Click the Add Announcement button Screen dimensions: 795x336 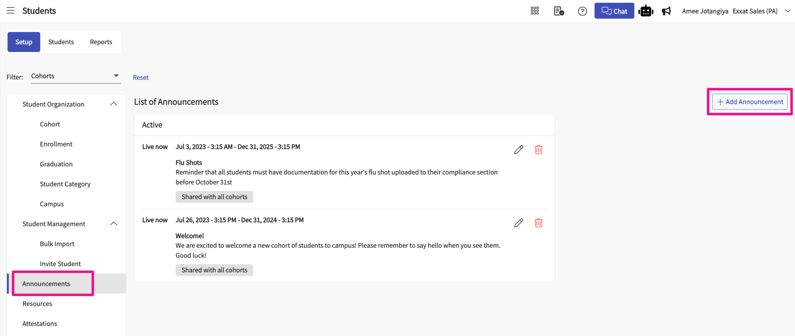tap(750, 102)
